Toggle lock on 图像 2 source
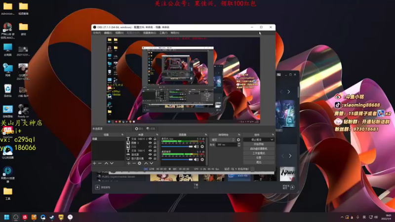 pyautogui.click(x=155, y=143)
